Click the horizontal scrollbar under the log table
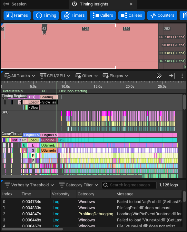Screen dimensions: 187x232 [x=32, y=229]
